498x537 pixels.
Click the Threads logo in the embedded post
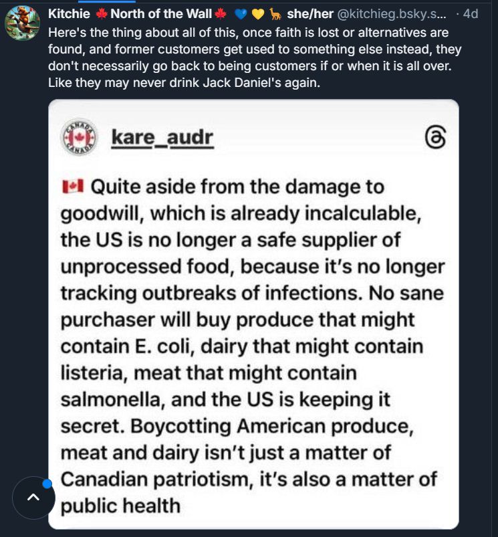435,137
